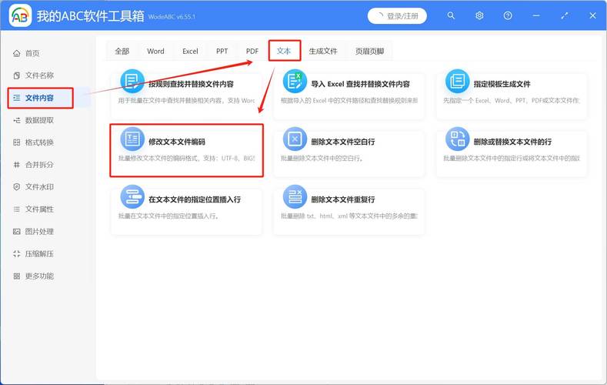This screenshot has height=385, width=607.
Task: Open 指定模板生成文件 title
Action: coord(502,84)
